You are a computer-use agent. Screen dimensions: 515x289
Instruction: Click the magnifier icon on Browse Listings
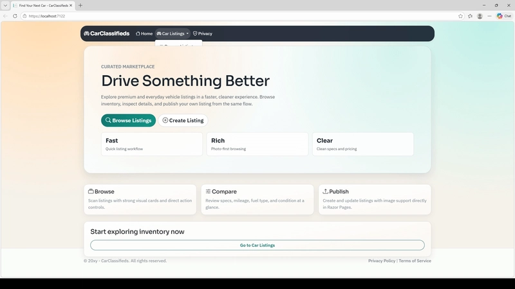pyautogui.click(x=108, y=120)
